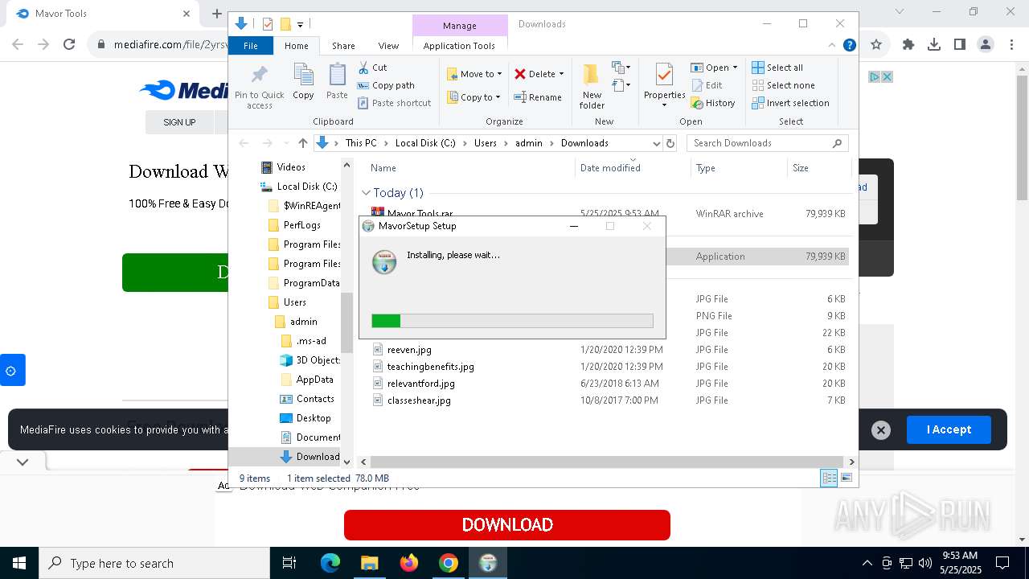
Task: Navigate to Users breadcrumb segment
Action: pyautogui.click(x=486, y=143)
